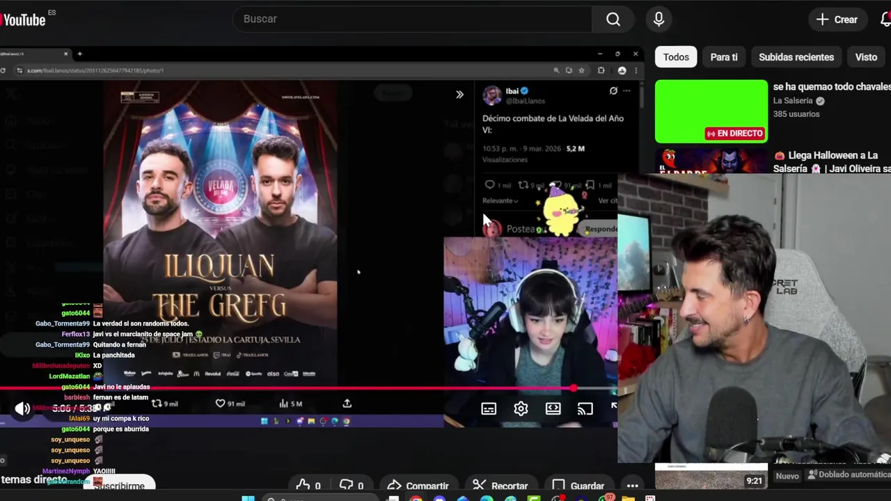Focus the Buscar search field
Viewport: 891px width, 501px height.
tap(412, 19)
